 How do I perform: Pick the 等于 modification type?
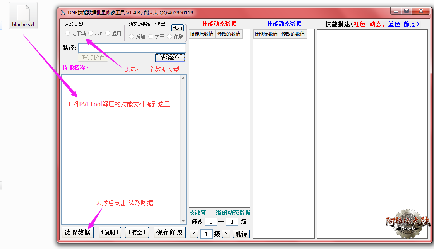click(151, 37)
